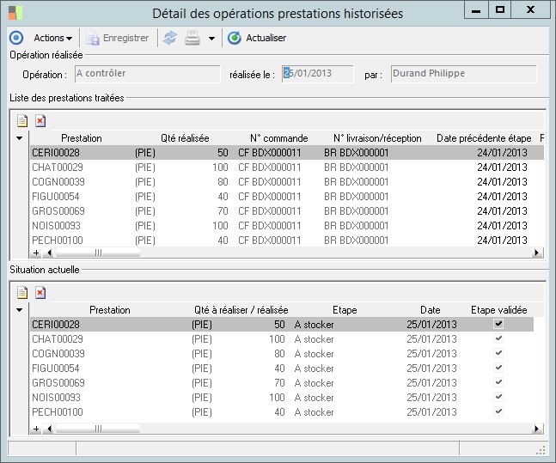
Task: Open the printer options dropdown arrow
Action: pos(211,39)
